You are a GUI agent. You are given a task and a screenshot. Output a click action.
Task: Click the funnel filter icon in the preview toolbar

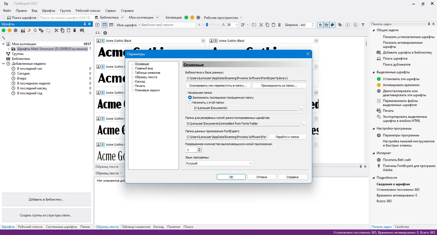tap(363, 25)
